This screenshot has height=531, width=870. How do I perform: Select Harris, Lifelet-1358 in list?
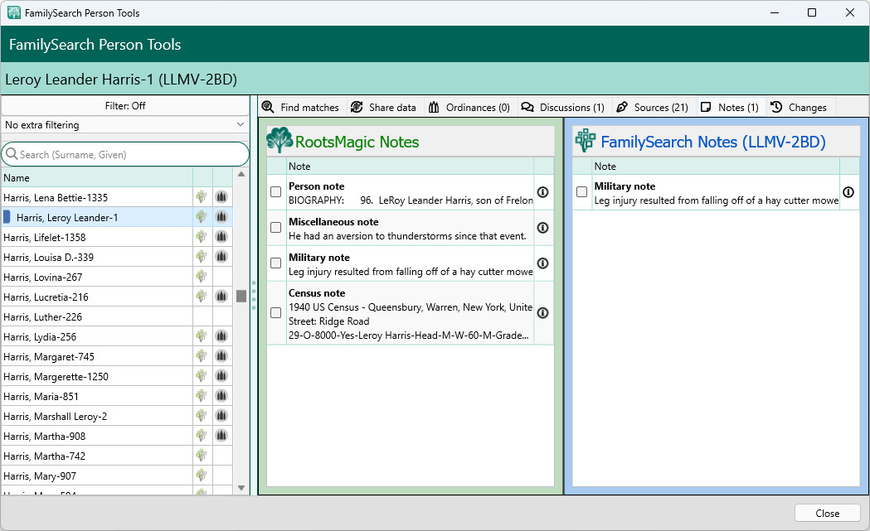click(x=97, y=237)
